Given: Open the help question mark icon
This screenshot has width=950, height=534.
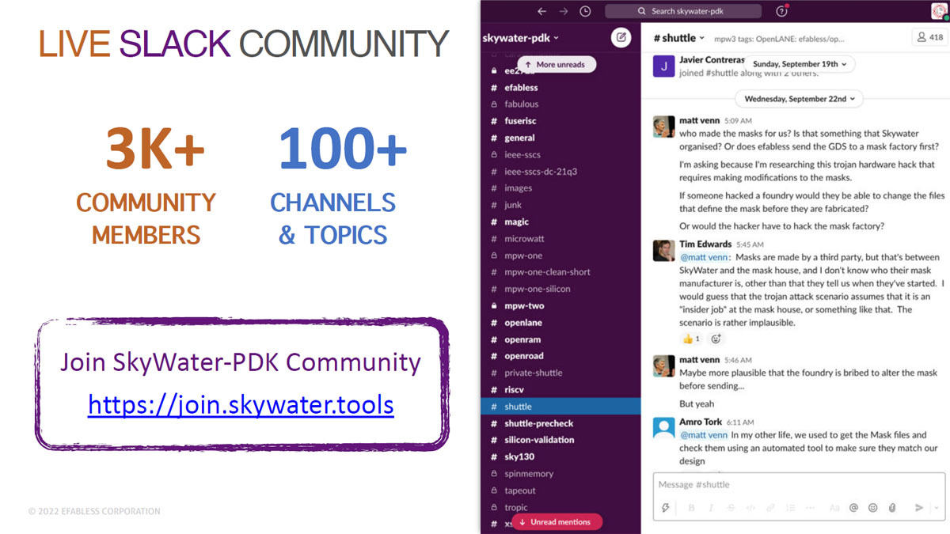Looking at the screenshot, I should (x=782, y=11).
